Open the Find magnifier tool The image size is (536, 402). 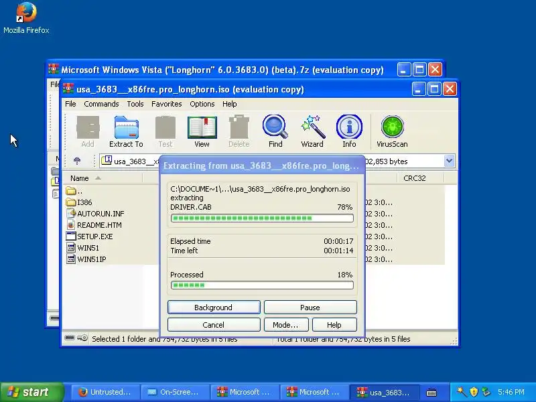(275, 131)
